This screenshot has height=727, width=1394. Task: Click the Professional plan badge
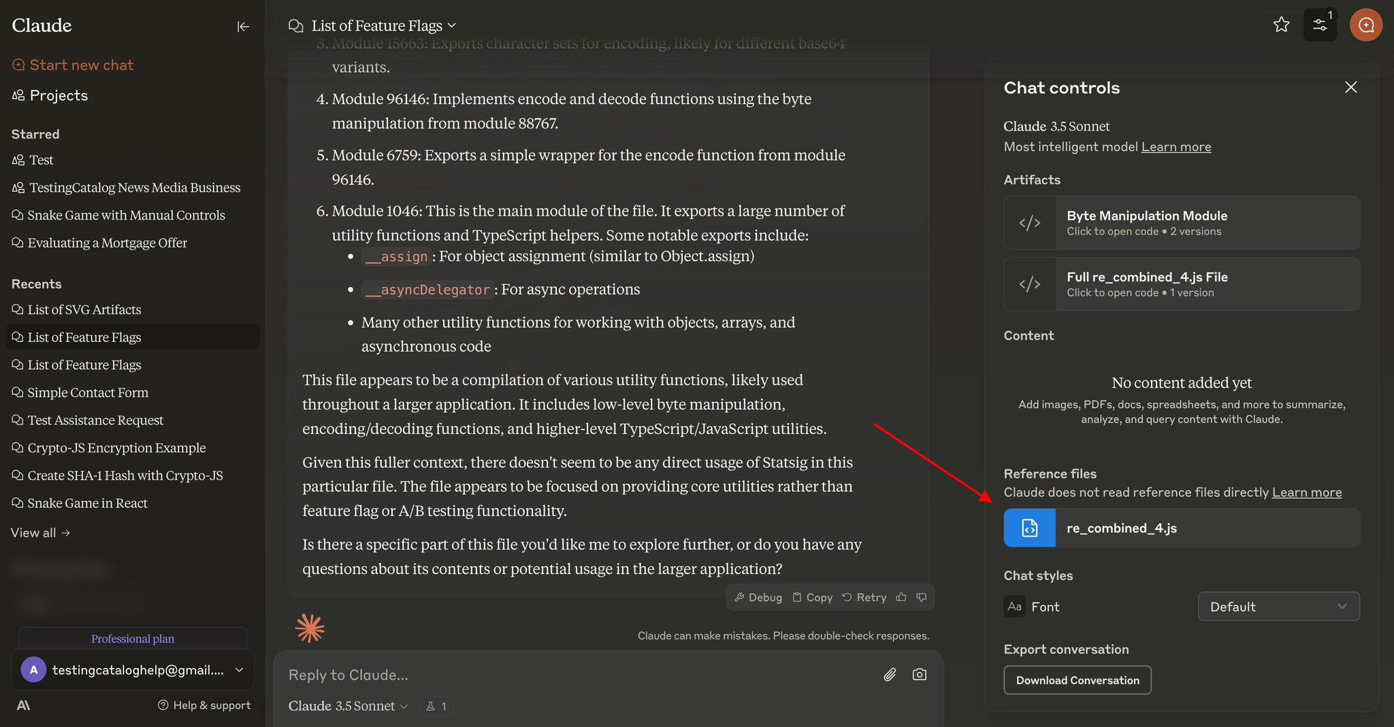pos(133,639)
